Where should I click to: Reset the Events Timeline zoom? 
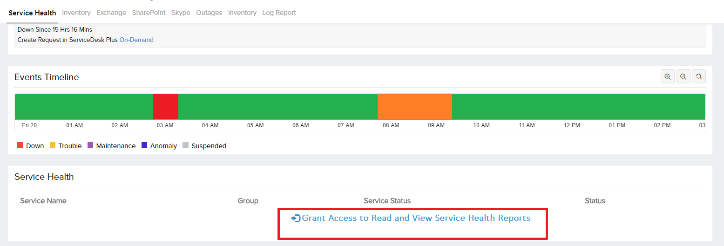698,77
